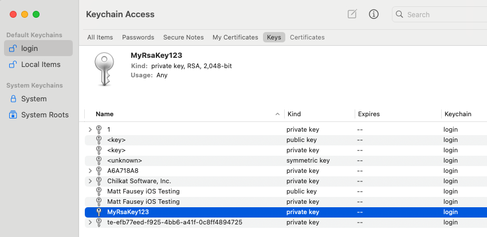This screenshot has height=237, width=487.
Task: Expand the te-efb77eed key entry
Action: coord(90,222)
